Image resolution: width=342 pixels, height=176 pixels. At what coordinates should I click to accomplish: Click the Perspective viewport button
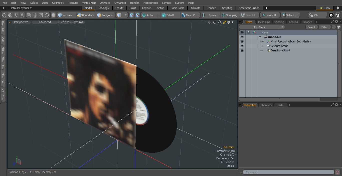click(21, 22)
